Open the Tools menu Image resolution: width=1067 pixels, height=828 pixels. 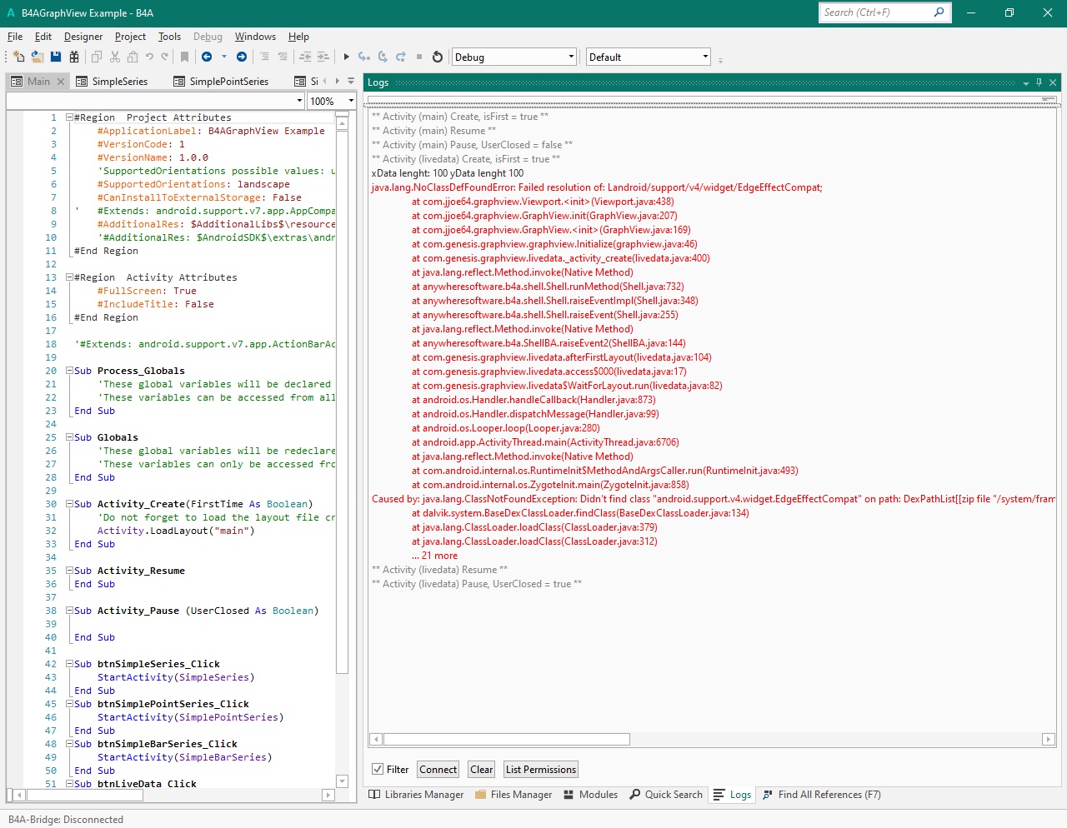pos(169,37)
